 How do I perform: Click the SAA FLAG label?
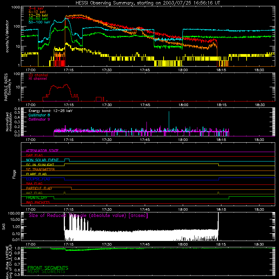click(34, 183)
